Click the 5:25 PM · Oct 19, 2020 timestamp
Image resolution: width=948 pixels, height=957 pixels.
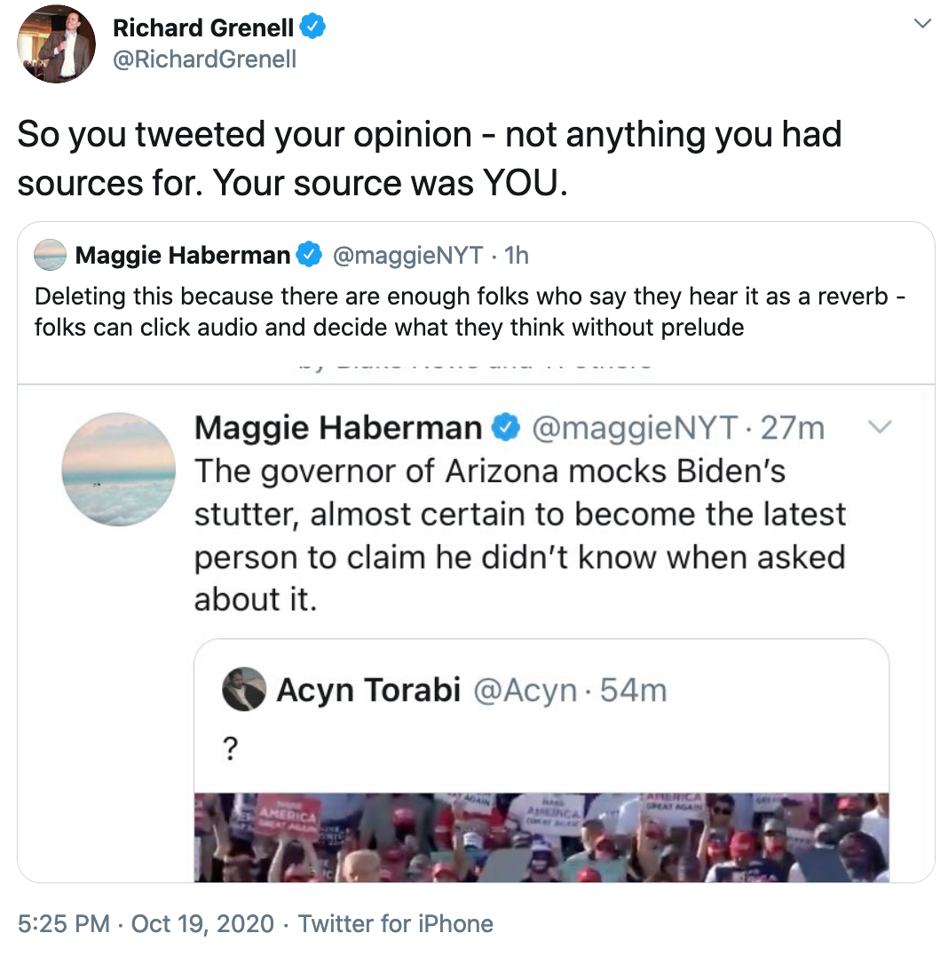point(146,923)
